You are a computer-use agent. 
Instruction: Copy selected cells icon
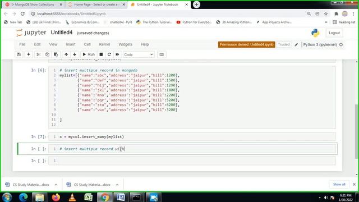pos(47,54)
